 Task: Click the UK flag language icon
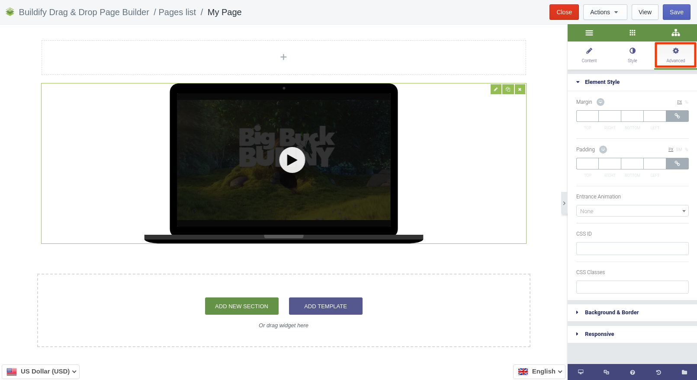click(x=523, y=372)
